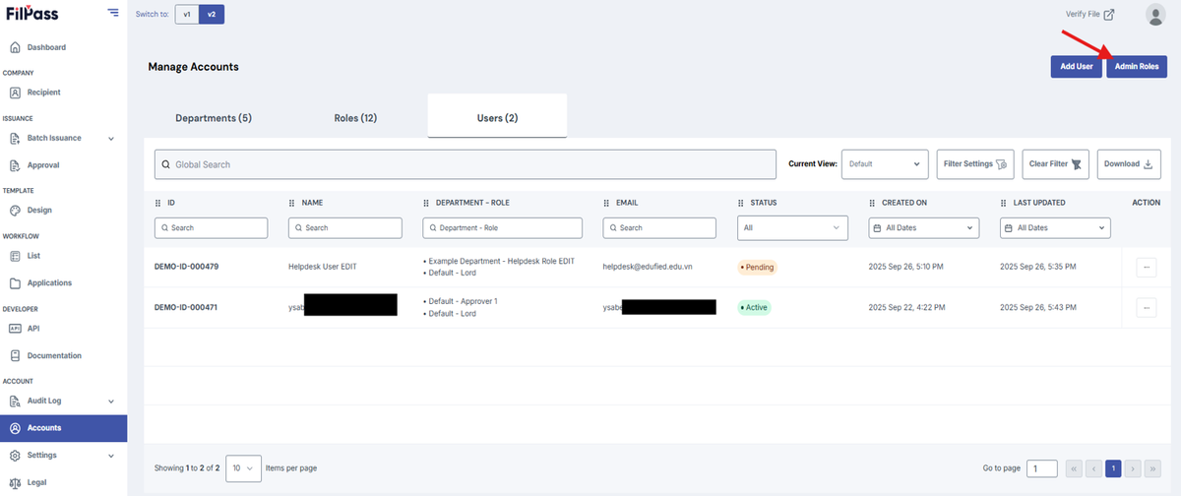Viewport: 1181px width, 496px height.
Task: Open Design template page
Action: point(39,211)
